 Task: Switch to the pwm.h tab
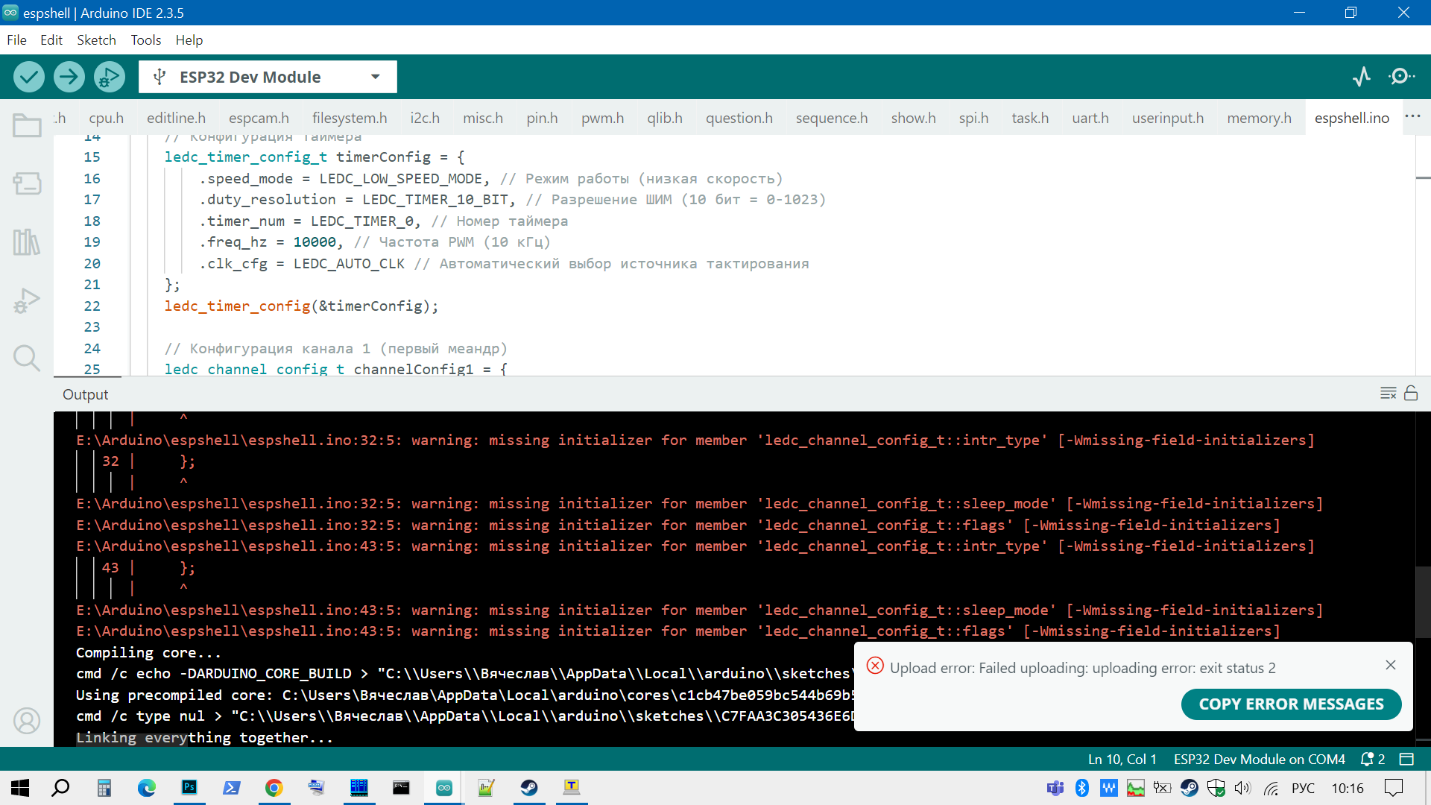coord(603,118)
